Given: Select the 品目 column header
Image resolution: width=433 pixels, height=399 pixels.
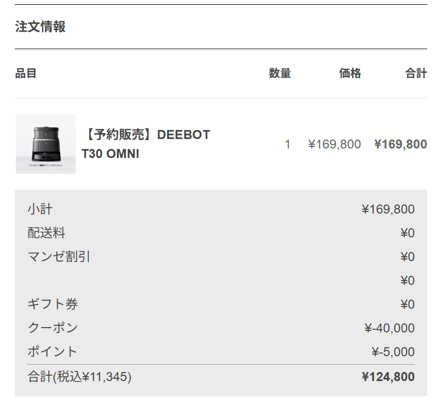Looking at the screenshot, I should click(x=26, y=73).
